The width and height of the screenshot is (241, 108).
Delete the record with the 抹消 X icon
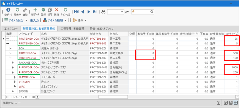click(57, 10)
